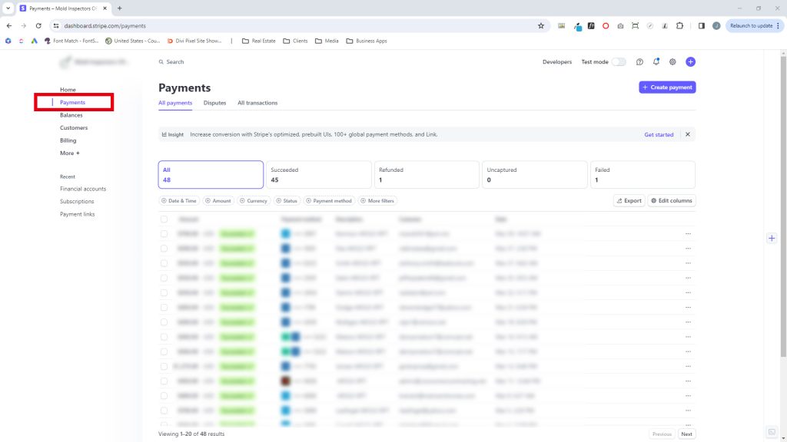
Task: Show Succeeded payments card
Action: 319,174
